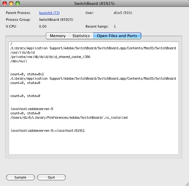Click the localhost:adobeserver-5 line

click(x=32, y=109)
